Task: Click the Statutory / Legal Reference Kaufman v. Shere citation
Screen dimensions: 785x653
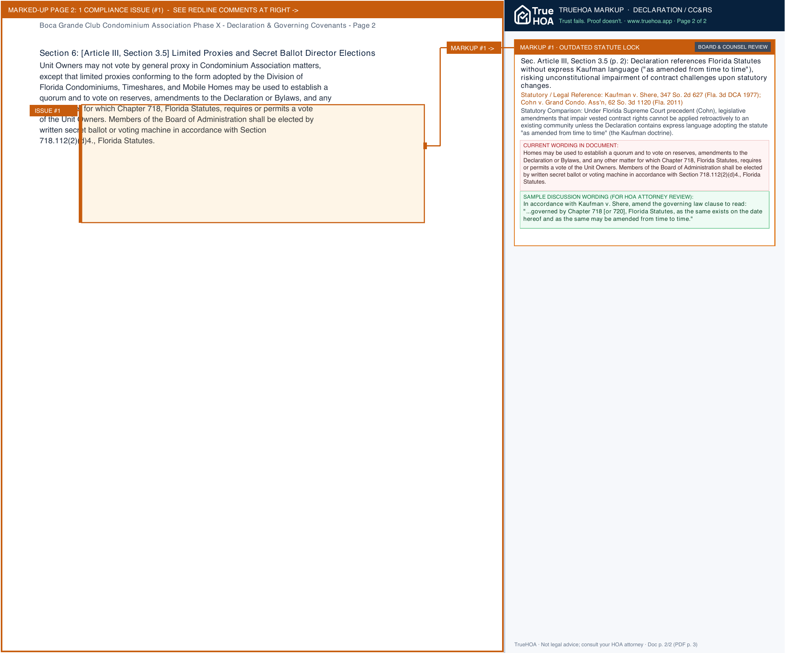Action: pyautogui.click(x=641, y=99)
